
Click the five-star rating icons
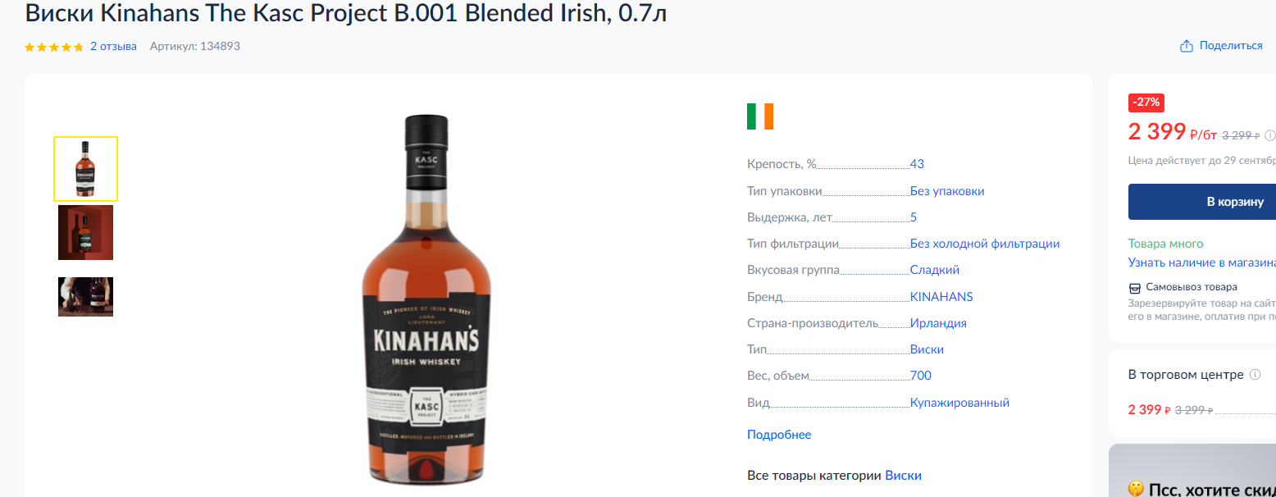click(54, 47)
